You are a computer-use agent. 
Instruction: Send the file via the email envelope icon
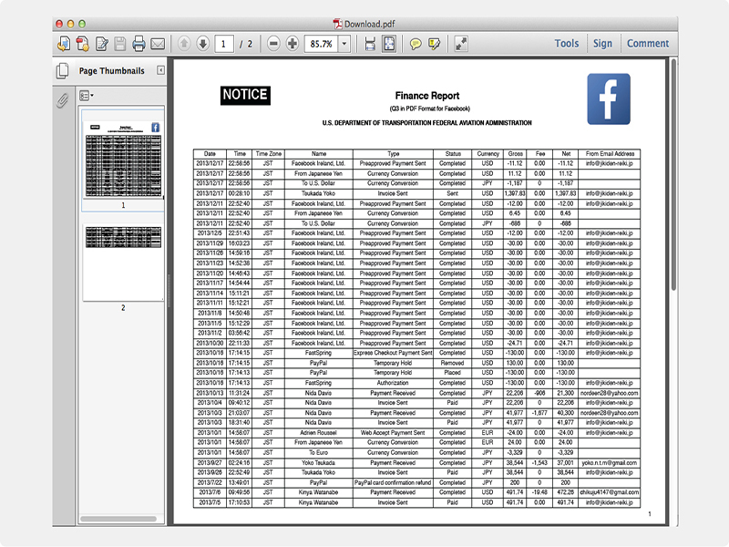158,44
